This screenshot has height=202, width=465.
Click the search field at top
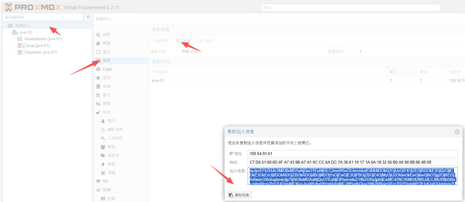pos(350,8)
